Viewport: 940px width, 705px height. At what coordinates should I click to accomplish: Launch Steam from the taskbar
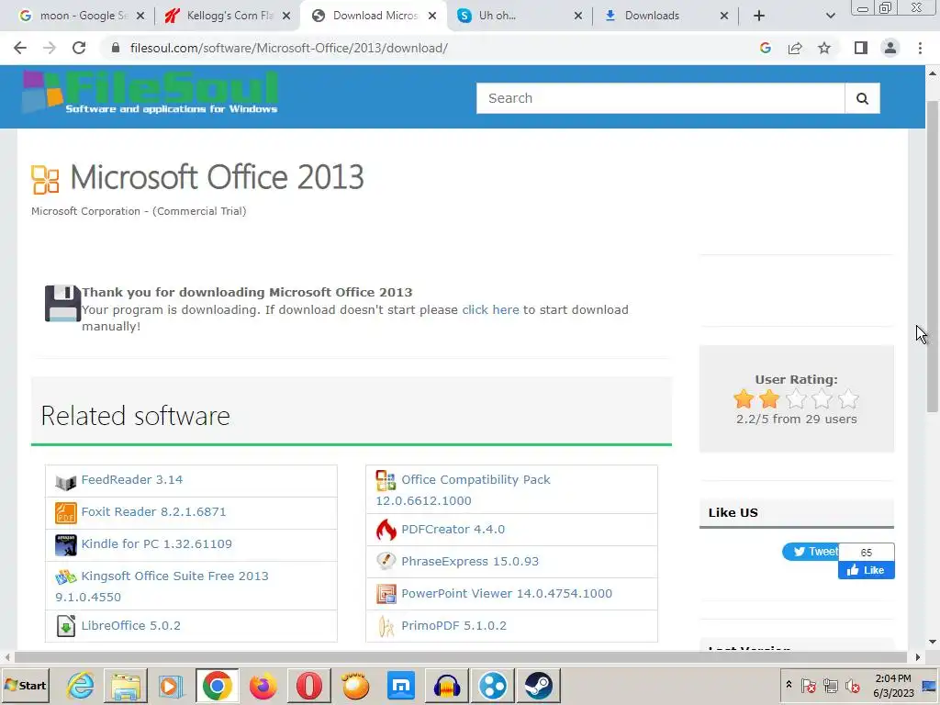(x=538, y=686)
